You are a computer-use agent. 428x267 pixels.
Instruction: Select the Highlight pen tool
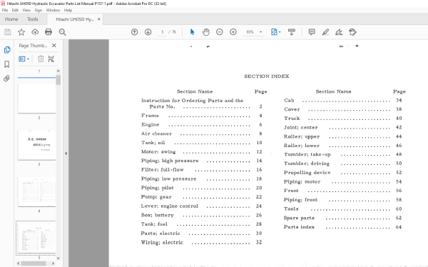click(325, 32)
